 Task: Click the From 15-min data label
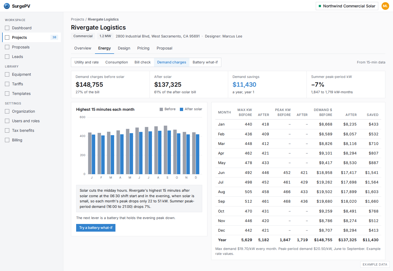(371, 62)
